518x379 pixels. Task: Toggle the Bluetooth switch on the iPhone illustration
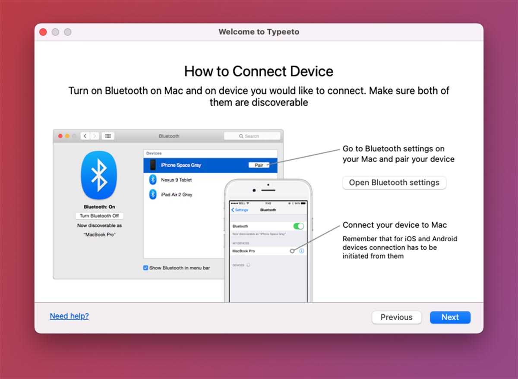pos(298,226)
